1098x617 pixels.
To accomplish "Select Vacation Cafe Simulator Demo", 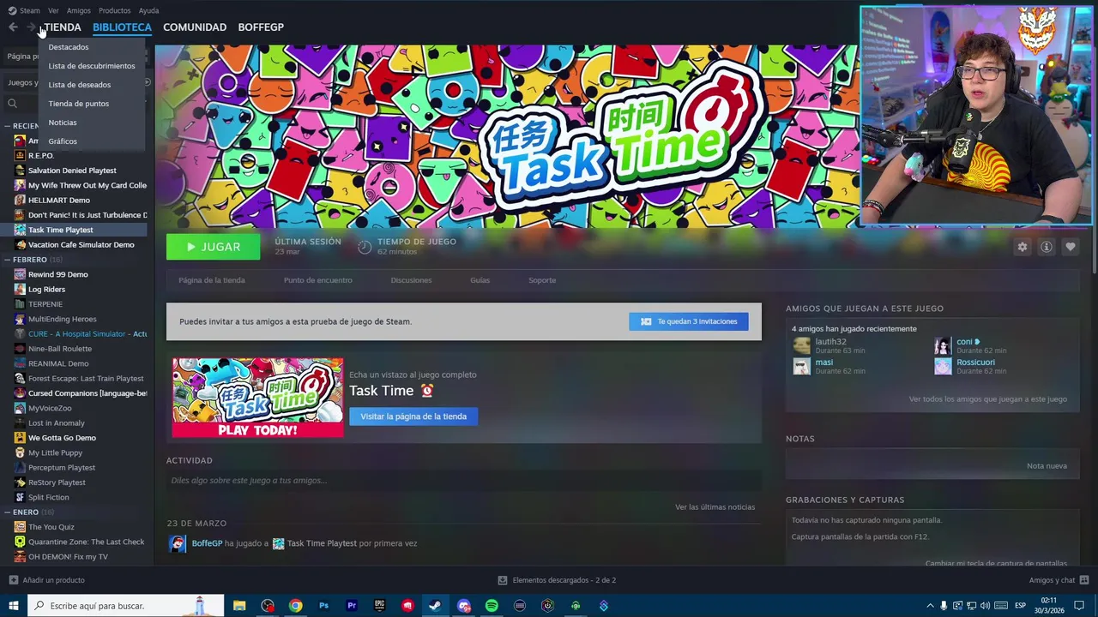I will [81, 245].
